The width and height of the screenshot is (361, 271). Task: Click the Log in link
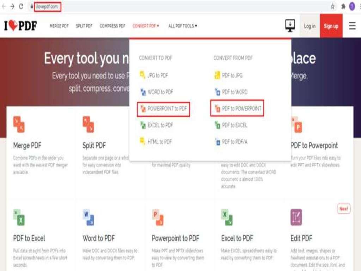pyautogui.click(x=310, y=26)
